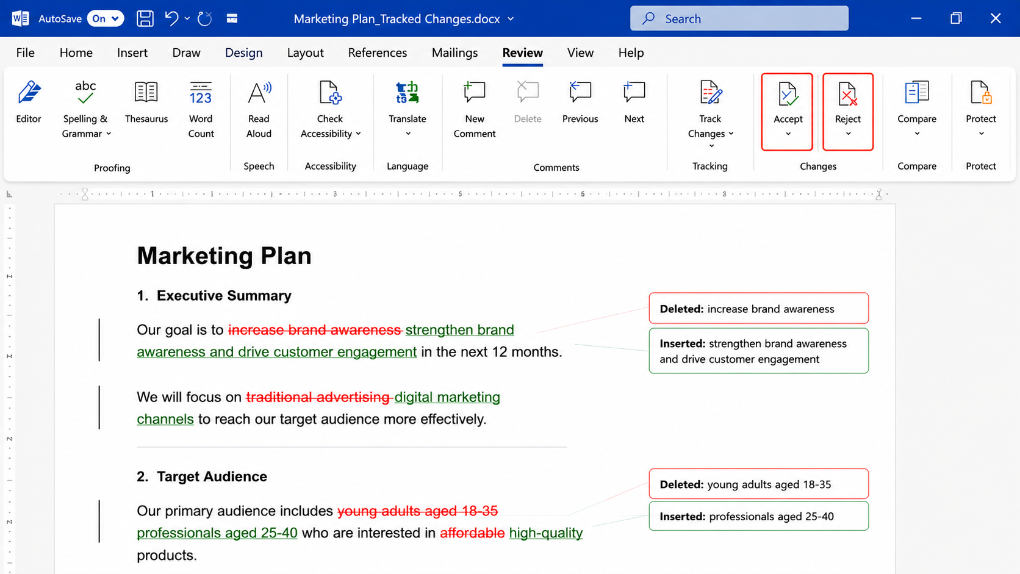Switch to the Help tab
Viewport: 1020px width, 574px height.
[x=631, y=52]
